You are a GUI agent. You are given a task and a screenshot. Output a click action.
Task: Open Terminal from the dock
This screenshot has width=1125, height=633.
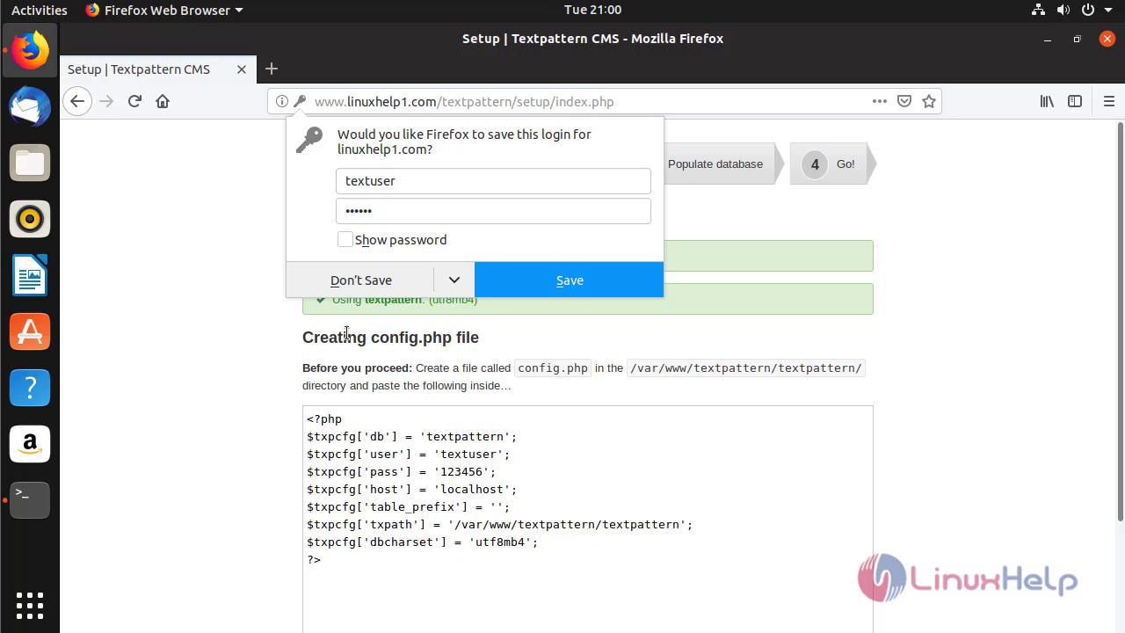click(x=30, y=500)
